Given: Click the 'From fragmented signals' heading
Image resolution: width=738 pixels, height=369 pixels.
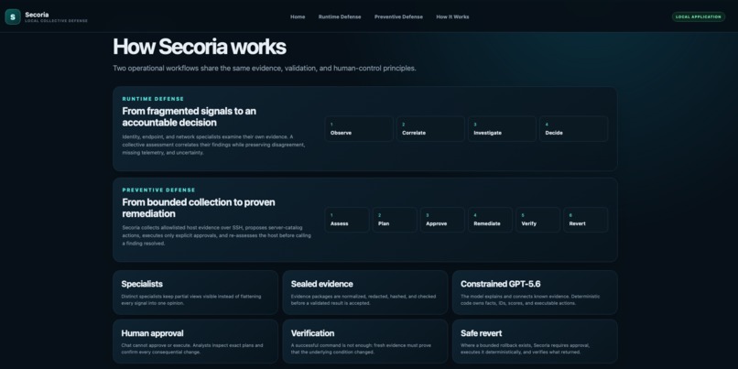Looking at the screenshot, I should pos(190,116).
